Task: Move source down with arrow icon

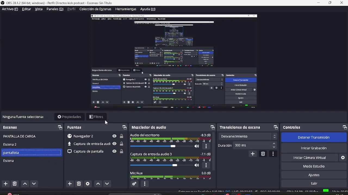Action: 107,184
